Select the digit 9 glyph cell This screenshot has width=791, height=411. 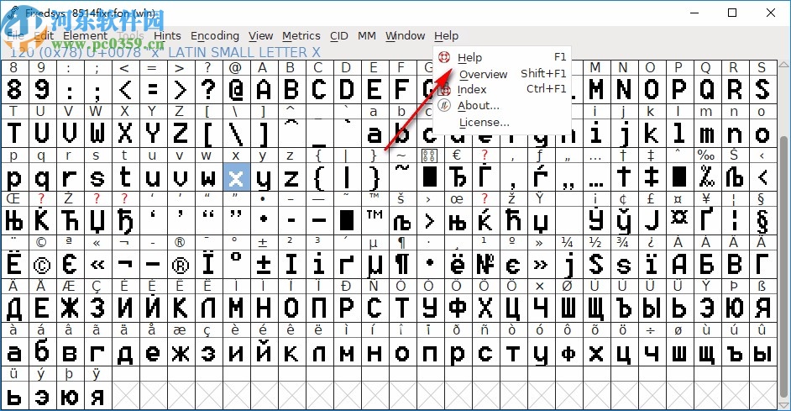click(x=41, y=89)
